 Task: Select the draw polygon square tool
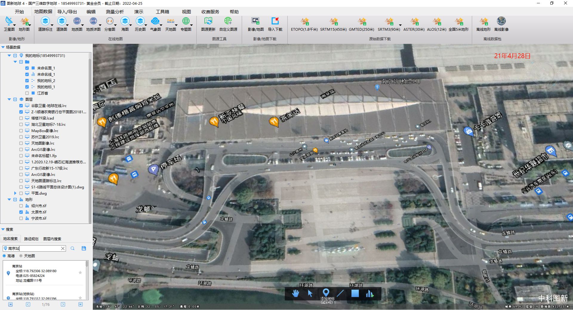(x=355, y=294)
